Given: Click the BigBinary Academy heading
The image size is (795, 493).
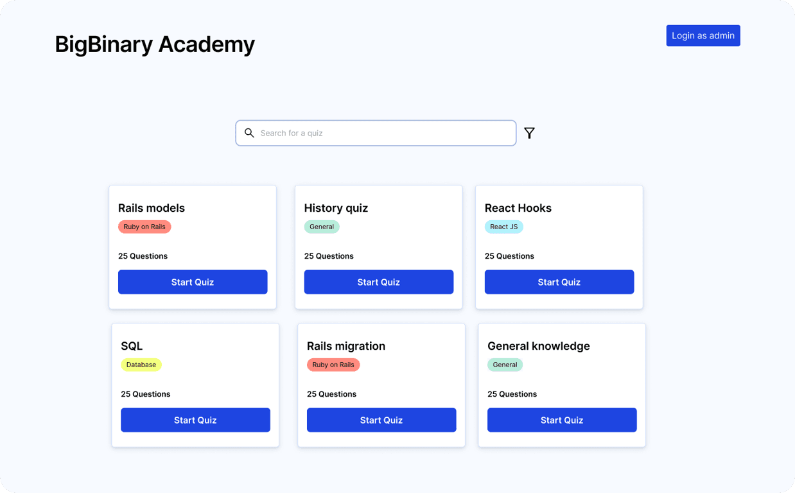Looking at the screenshot, I should coord(155,44).
